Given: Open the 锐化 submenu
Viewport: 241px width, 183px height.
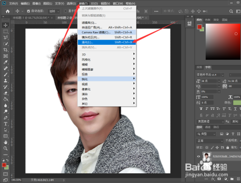Looking at the screenshot, I should [x=107, y=79].
